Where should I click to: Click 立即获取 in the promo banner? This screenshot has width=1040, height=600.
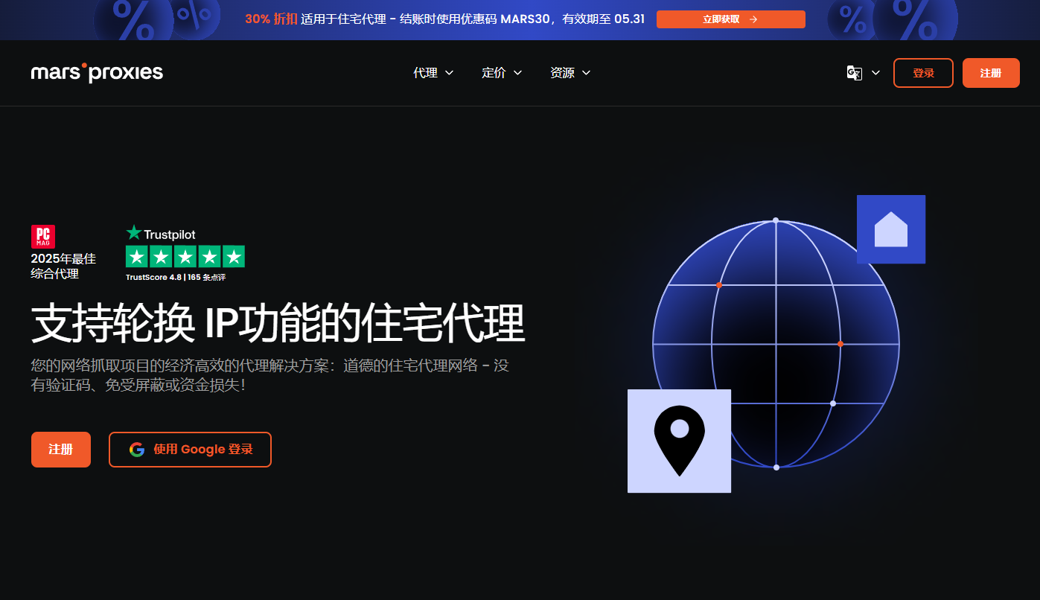click(x=731, y=19)
